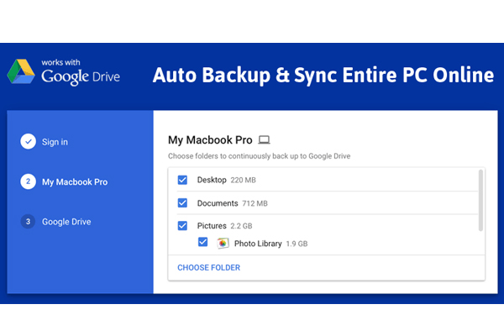Uncheck the Documents folder checkbox
This screenshot has width=504, height=336.
click(182, 203)
